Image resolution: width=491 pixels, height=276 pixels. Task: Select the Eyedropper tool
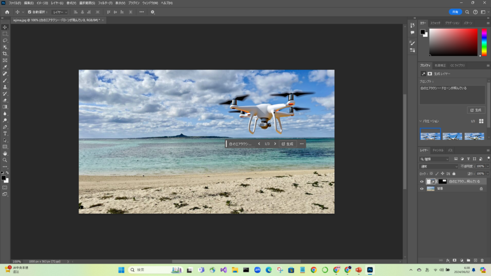[5, 67]
